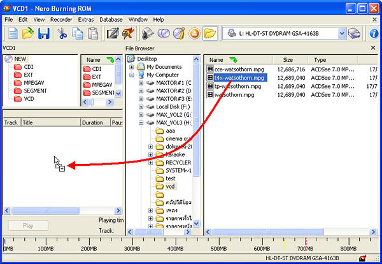
Task: Open the Recorder menu
Action: tap(61, 20)
